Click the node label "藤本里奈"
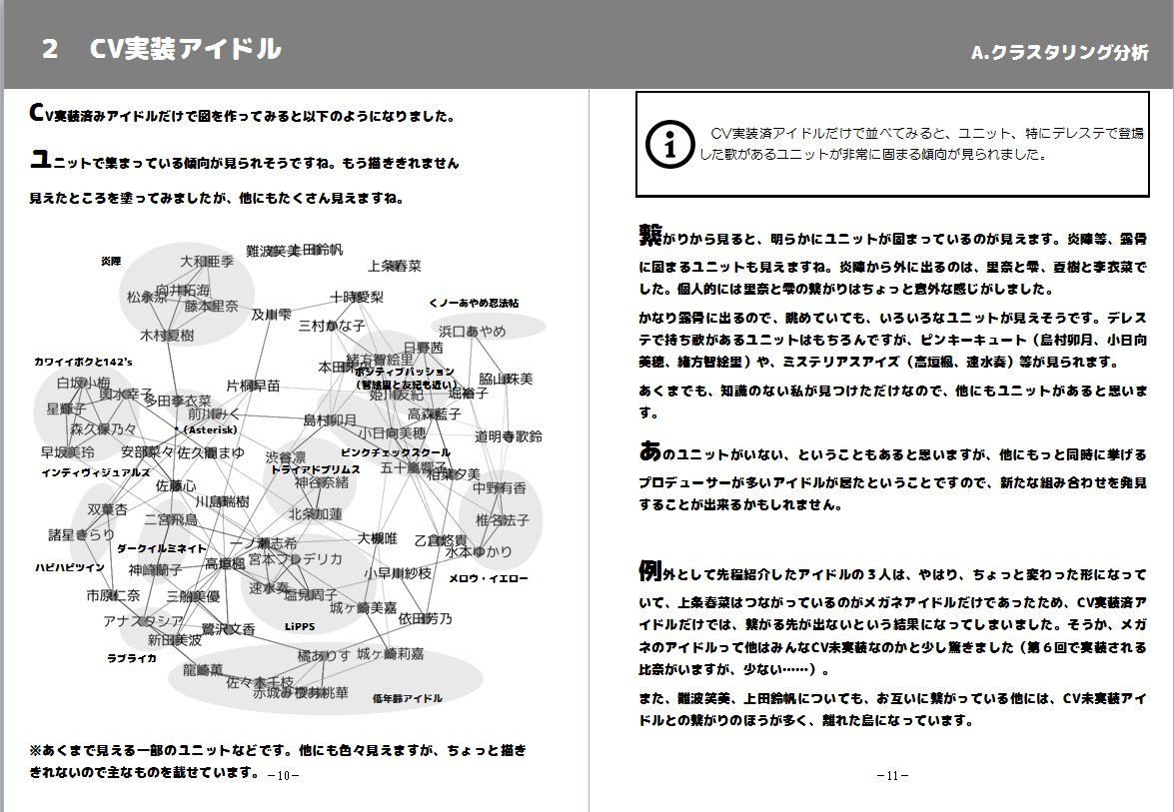The image size is (1174, 812). [211, 306]
